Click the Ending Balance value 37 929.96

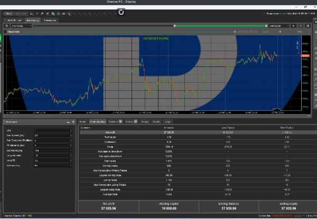[229, 208]
